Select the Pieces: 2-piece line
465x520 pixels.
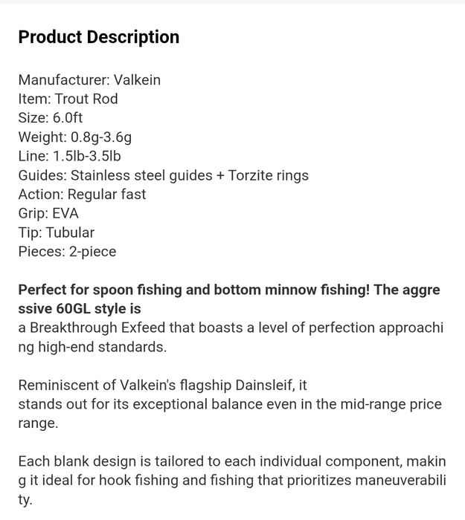click(x=67, y=252)
